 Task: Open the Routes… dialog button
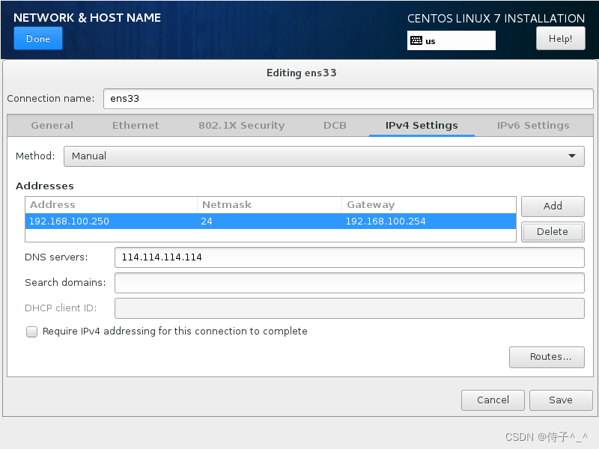547,357
